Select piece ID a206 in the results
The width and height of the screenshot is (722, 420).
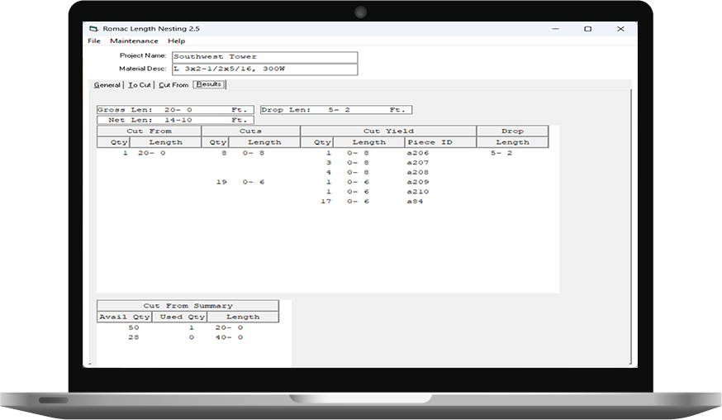(418, 153)
